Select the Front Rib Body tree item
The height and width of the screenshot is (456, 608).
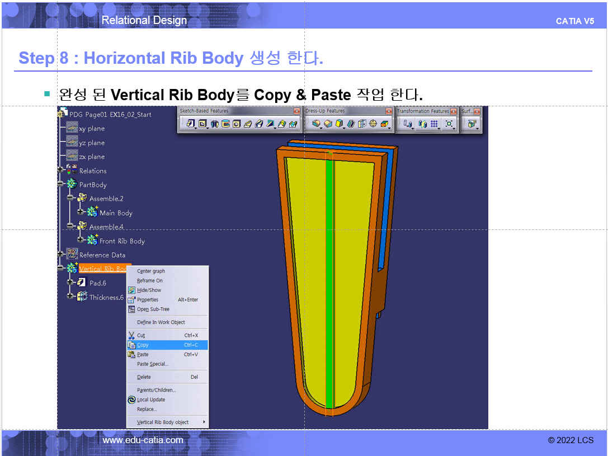pos(122,241)
